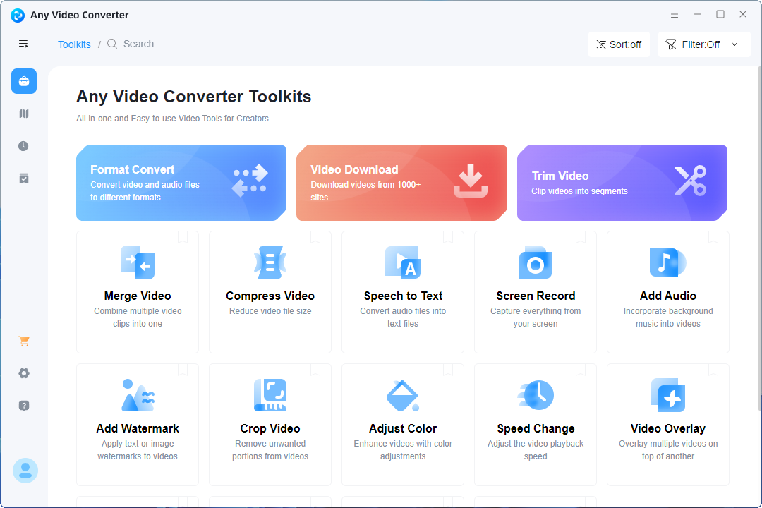Launch the Screen Record tool
762x508 pixels.
coord(536,291)
